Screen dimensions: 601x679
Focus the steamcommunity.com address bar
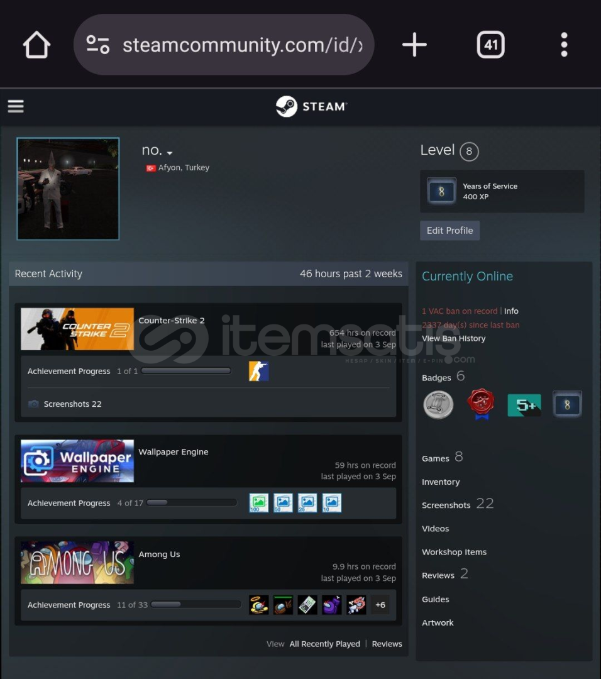point(224,45)
